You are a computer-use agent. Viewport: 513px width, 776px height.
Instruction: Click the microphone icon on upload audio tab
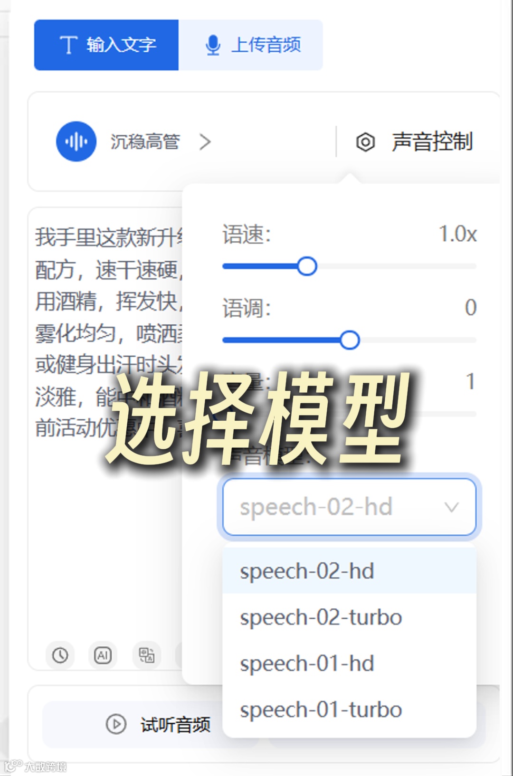213,45
